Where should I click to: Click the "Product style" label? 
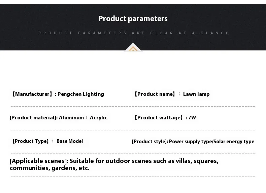[x=149, y=142]
